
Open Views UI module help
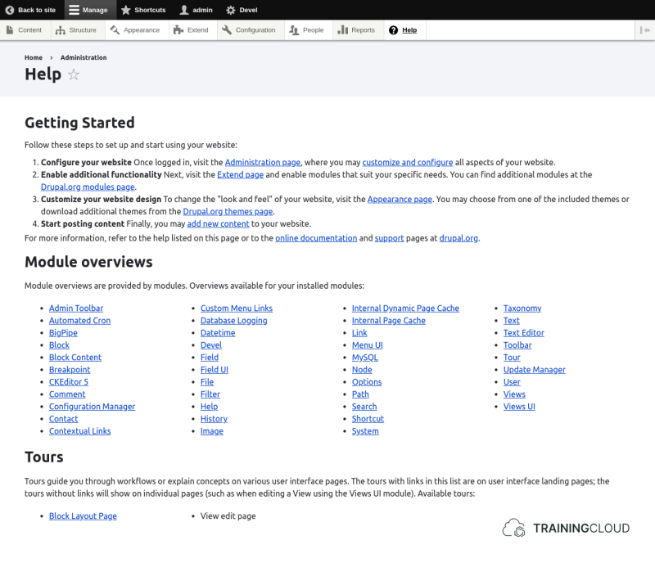(x=519, y=407)
